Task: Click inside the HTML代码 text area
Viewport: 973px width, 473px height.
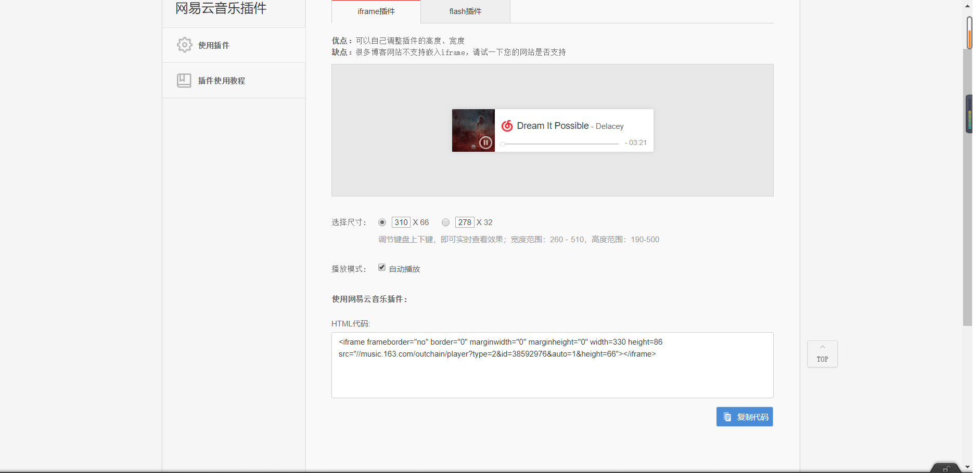Action: (x=553, y=365)
